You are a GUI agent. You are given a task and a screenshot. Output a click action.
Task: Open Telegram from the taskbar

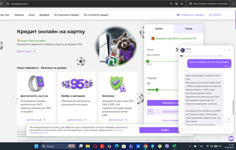153,146
